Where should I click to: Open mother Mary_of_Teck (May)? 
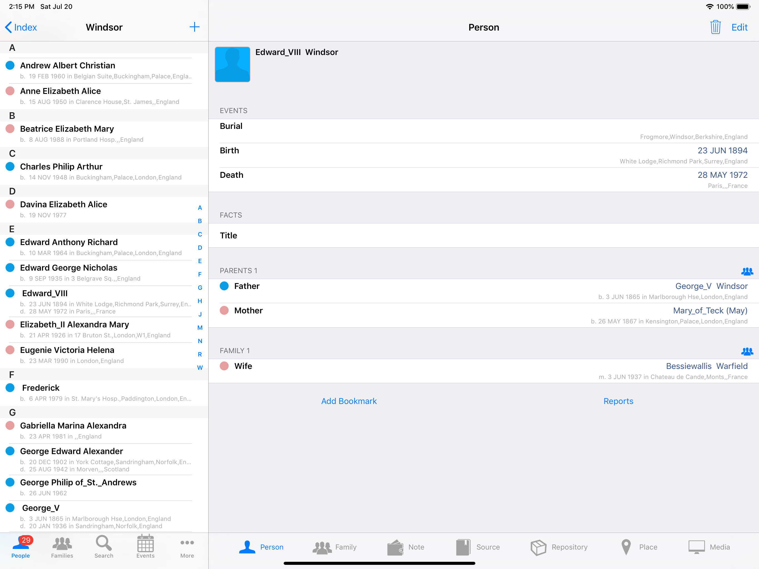pyautogui.click(x=483, y=315)
